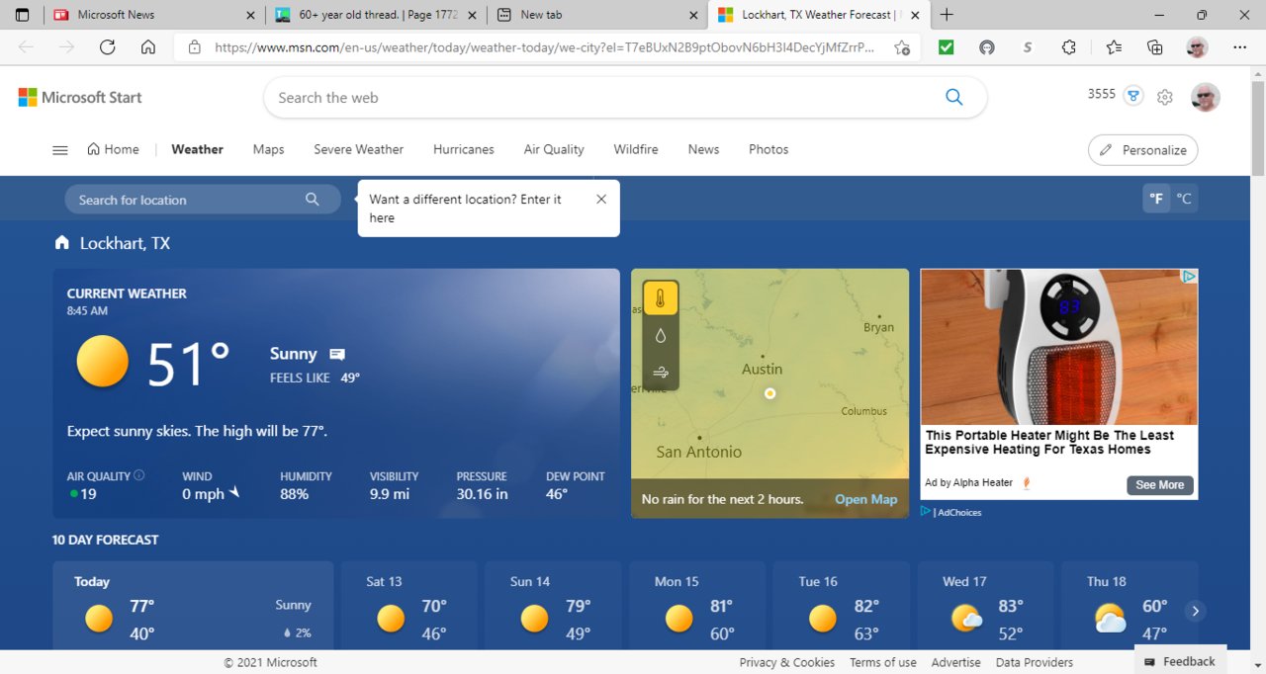Open the MSN profile avatar

tap(1206, 97)
